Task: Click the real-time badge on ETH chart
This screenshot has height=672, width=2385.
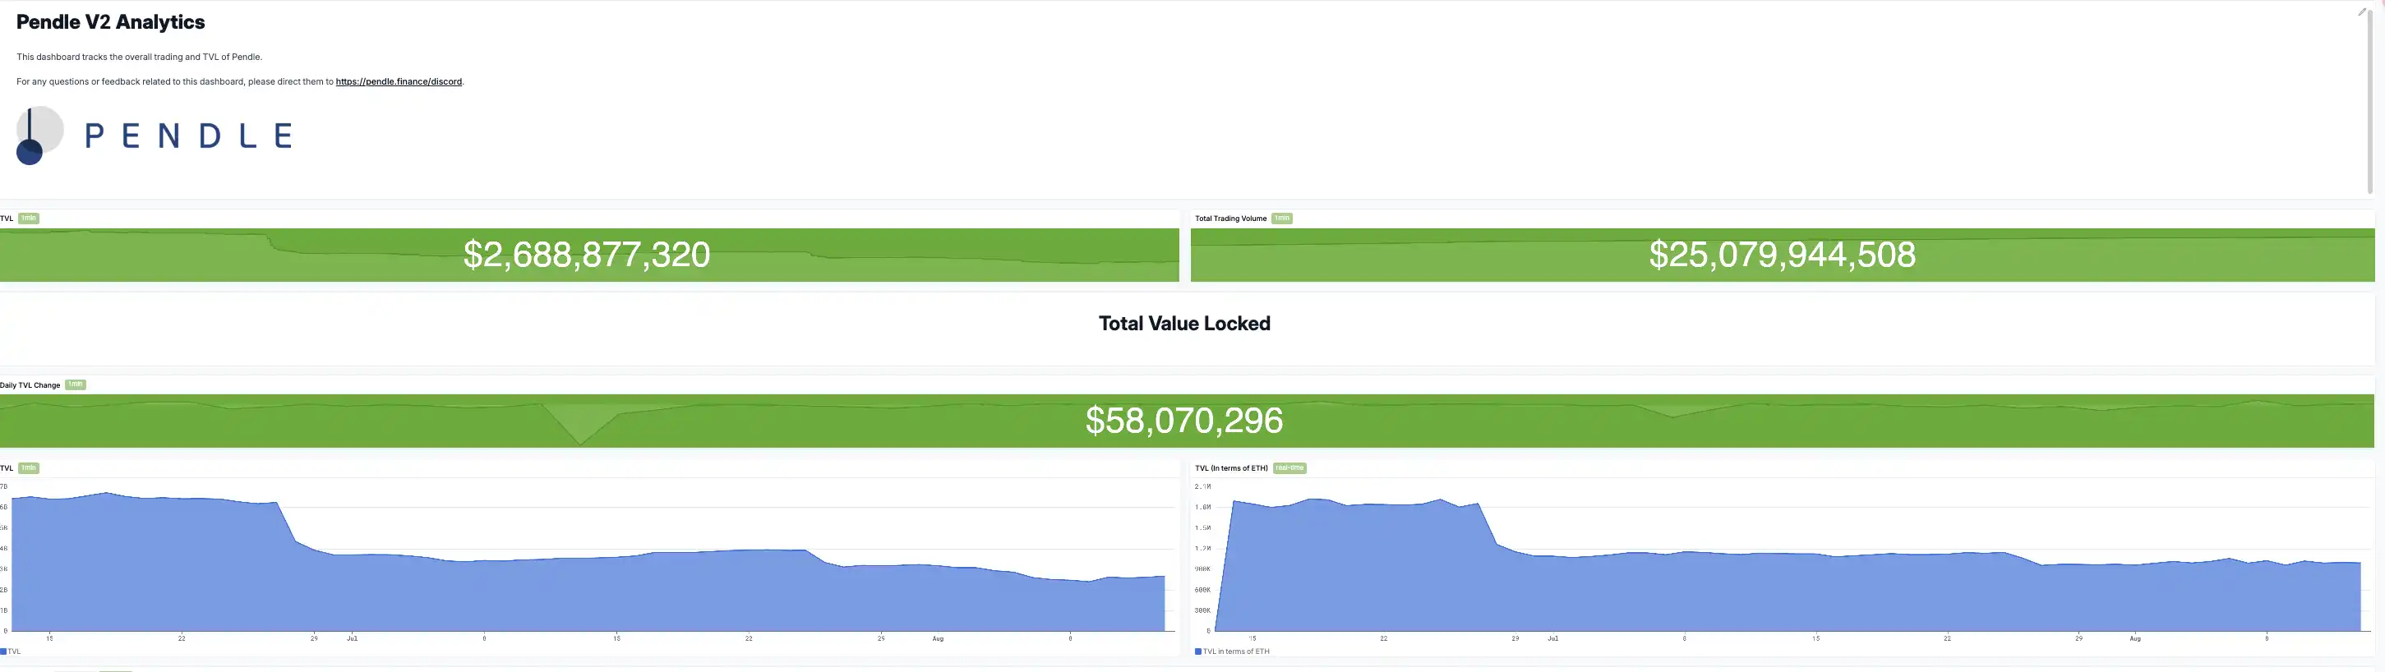Action: coord(1289,468)
